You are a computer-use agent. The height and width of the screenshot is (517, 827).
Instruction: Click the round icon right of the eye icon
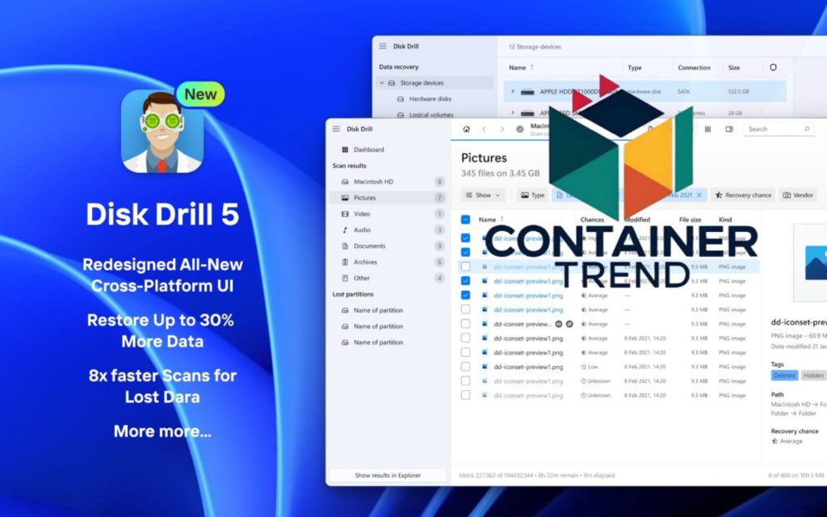(x=569, y=324)
